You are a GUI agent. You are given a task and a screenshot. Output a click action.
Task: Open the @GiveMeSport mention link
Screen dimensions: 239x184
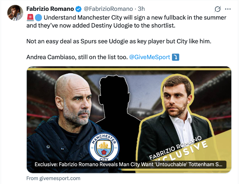tap(150, 56)
